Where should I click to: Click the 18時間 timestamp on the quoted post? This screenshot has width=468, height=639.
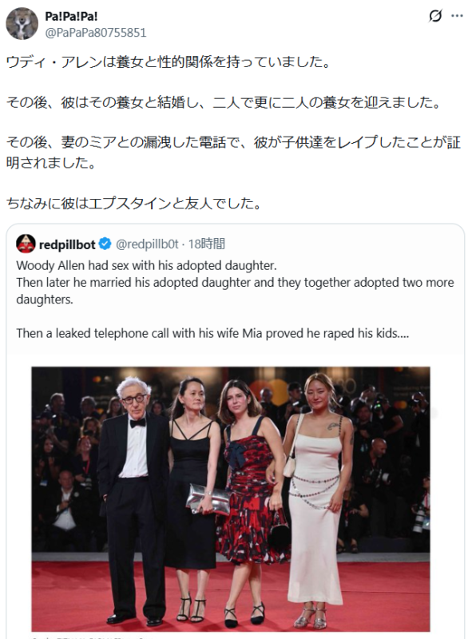click(x=207, y=244)
